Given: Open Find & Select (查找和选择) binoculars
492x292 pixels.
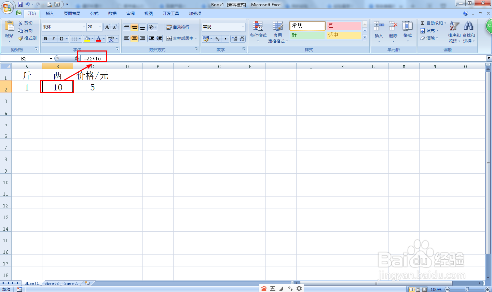Looking at the screenshot, I should (469, 31).
